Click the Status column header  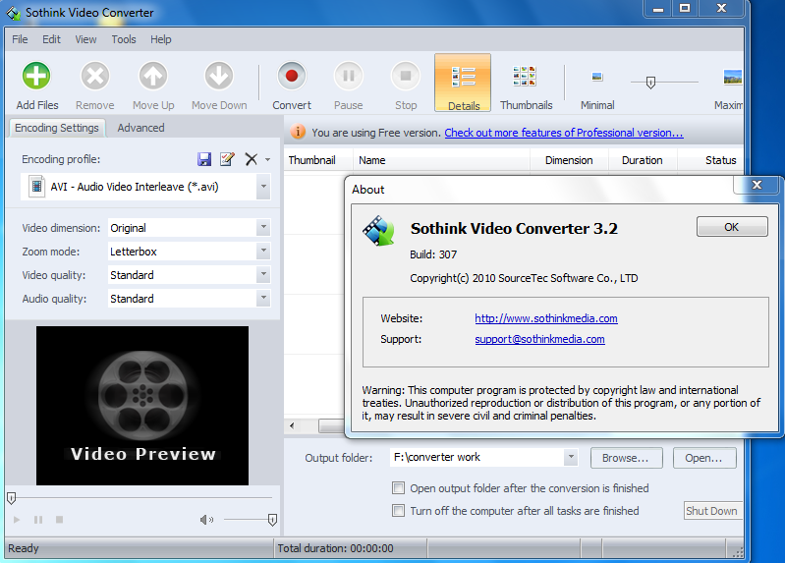[x=710, y=160]
